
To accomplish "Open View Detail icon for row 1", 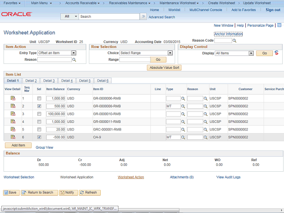I will (12, 99).
